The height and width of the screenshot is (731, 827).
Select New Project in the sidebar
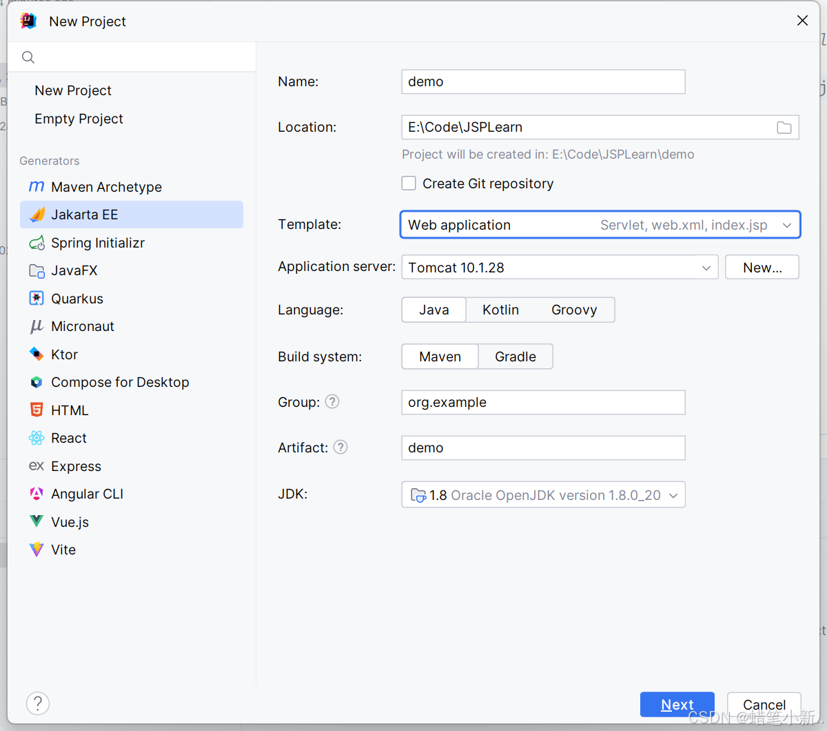[73, 90]
